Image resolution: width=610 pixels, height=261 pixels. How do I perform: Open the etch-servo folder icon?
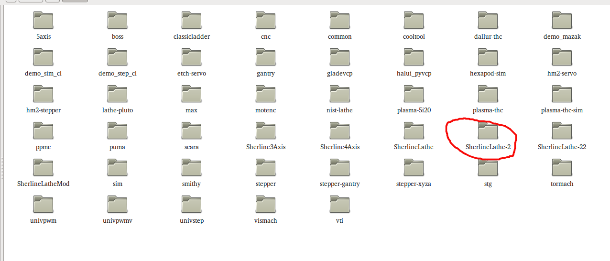pyautogui.click(x=191, y=57)
